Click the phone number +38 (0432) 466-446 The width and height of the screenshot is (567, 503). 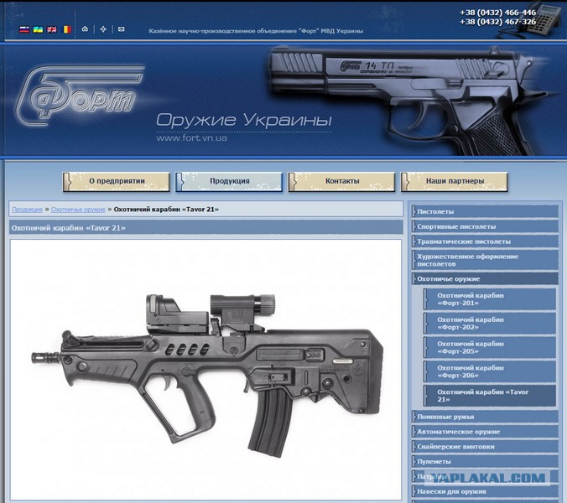497,13
